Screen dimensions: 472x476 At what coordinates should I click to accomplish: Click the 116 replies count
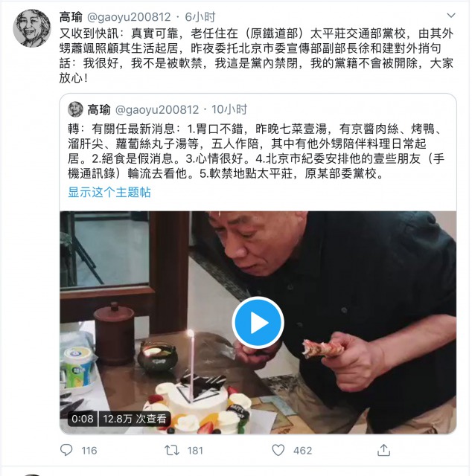click(x=89, y=451)
